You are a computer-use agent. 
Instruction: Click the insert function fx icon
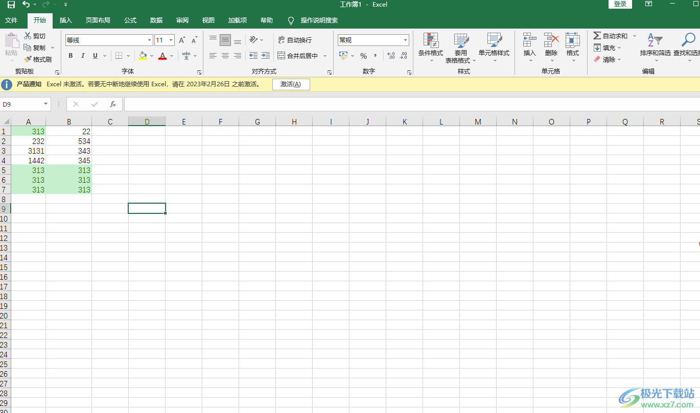coord(113,104)
